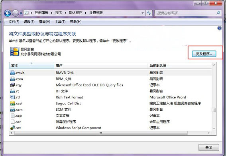Click the 关闭 button
Screen dimensions: 226x156
click(208, 148)
